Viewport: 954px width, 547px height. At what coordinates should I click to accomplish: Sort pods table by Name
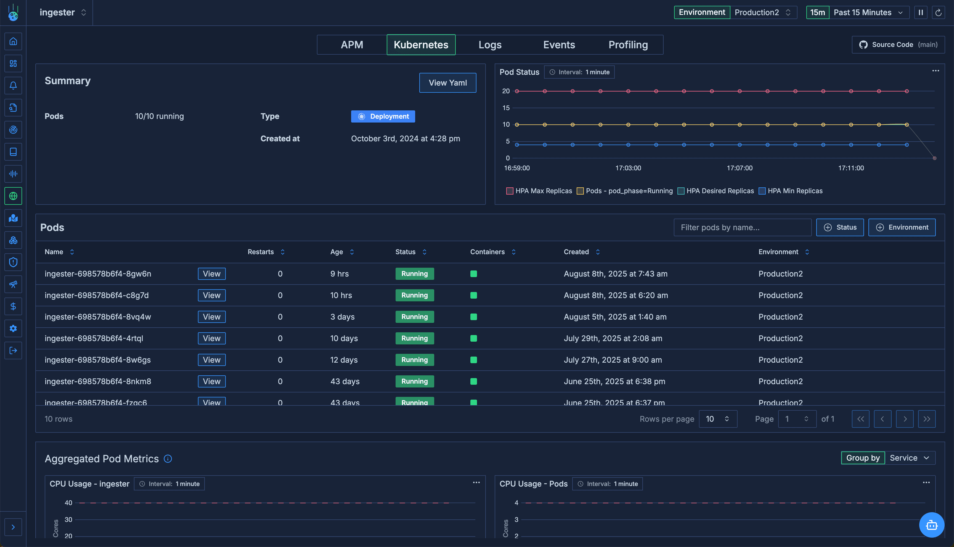click(59, 252)
